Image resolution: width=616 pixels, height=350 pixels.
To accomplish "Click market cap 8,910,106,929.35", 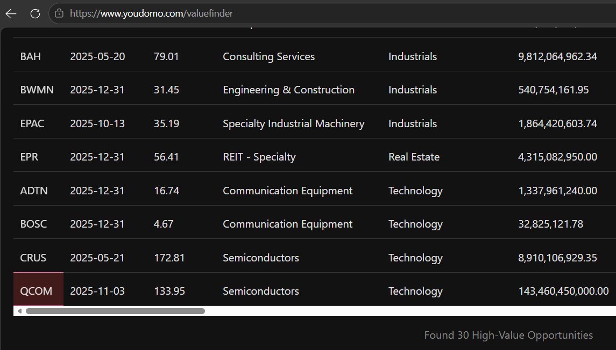I will (557, 258).
